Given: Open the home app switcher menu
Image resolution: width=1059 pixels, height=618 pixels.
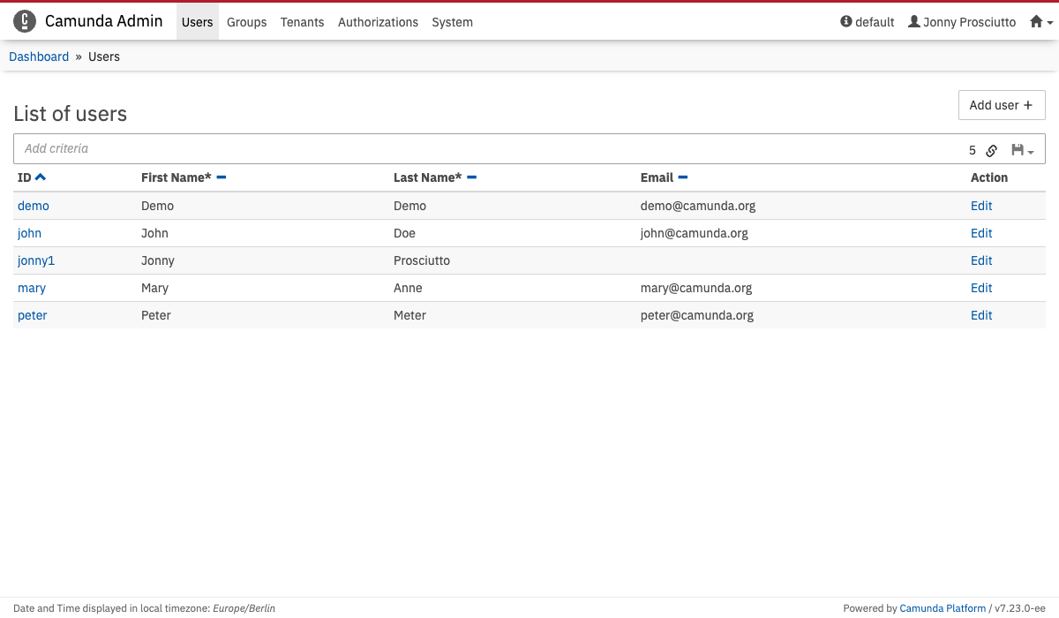Looking at the screenshot, I should click(x=1041, y=22).
